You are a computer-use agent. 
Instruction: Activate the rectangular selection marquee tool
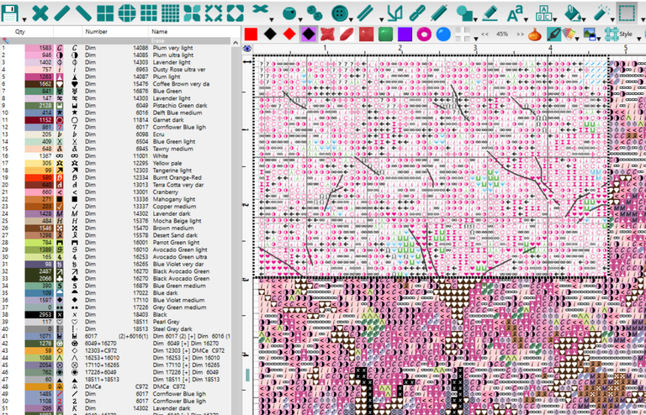pyautogui.click(x=627, y=12)
